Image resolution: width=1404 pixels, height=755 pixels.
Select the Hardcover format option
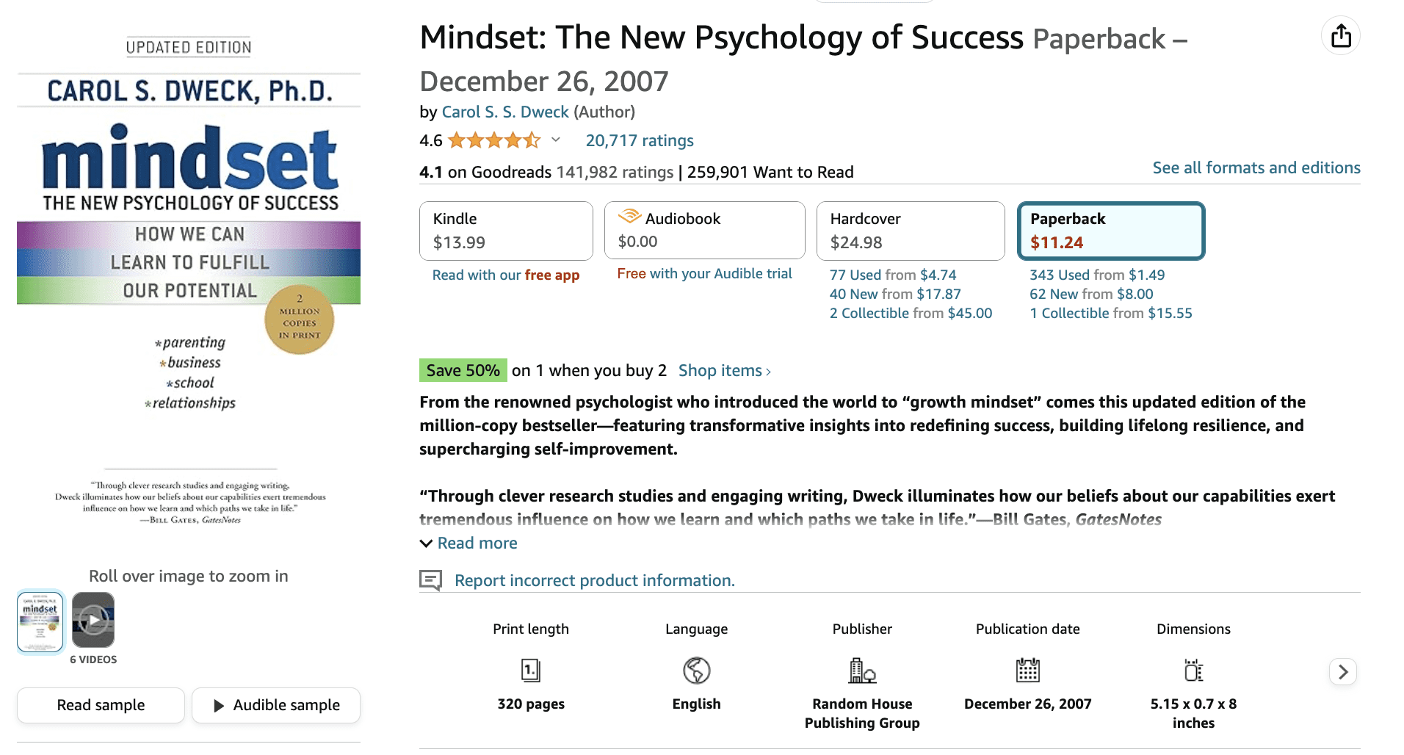(910, 231)
